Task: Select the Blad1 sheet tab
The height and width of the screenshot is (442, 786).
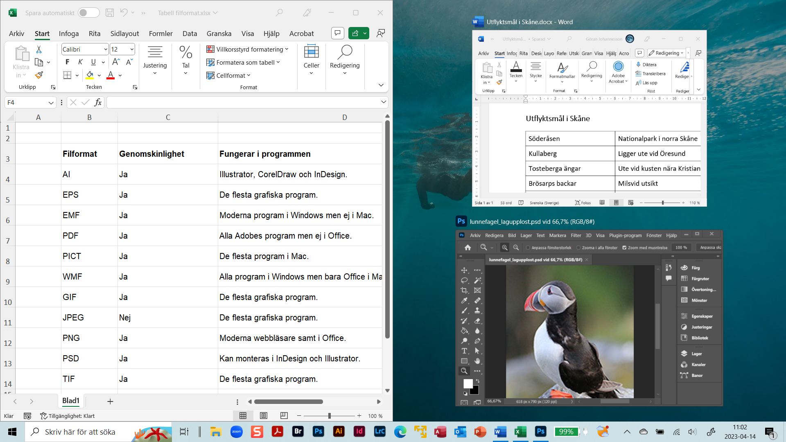Action: 70,401
